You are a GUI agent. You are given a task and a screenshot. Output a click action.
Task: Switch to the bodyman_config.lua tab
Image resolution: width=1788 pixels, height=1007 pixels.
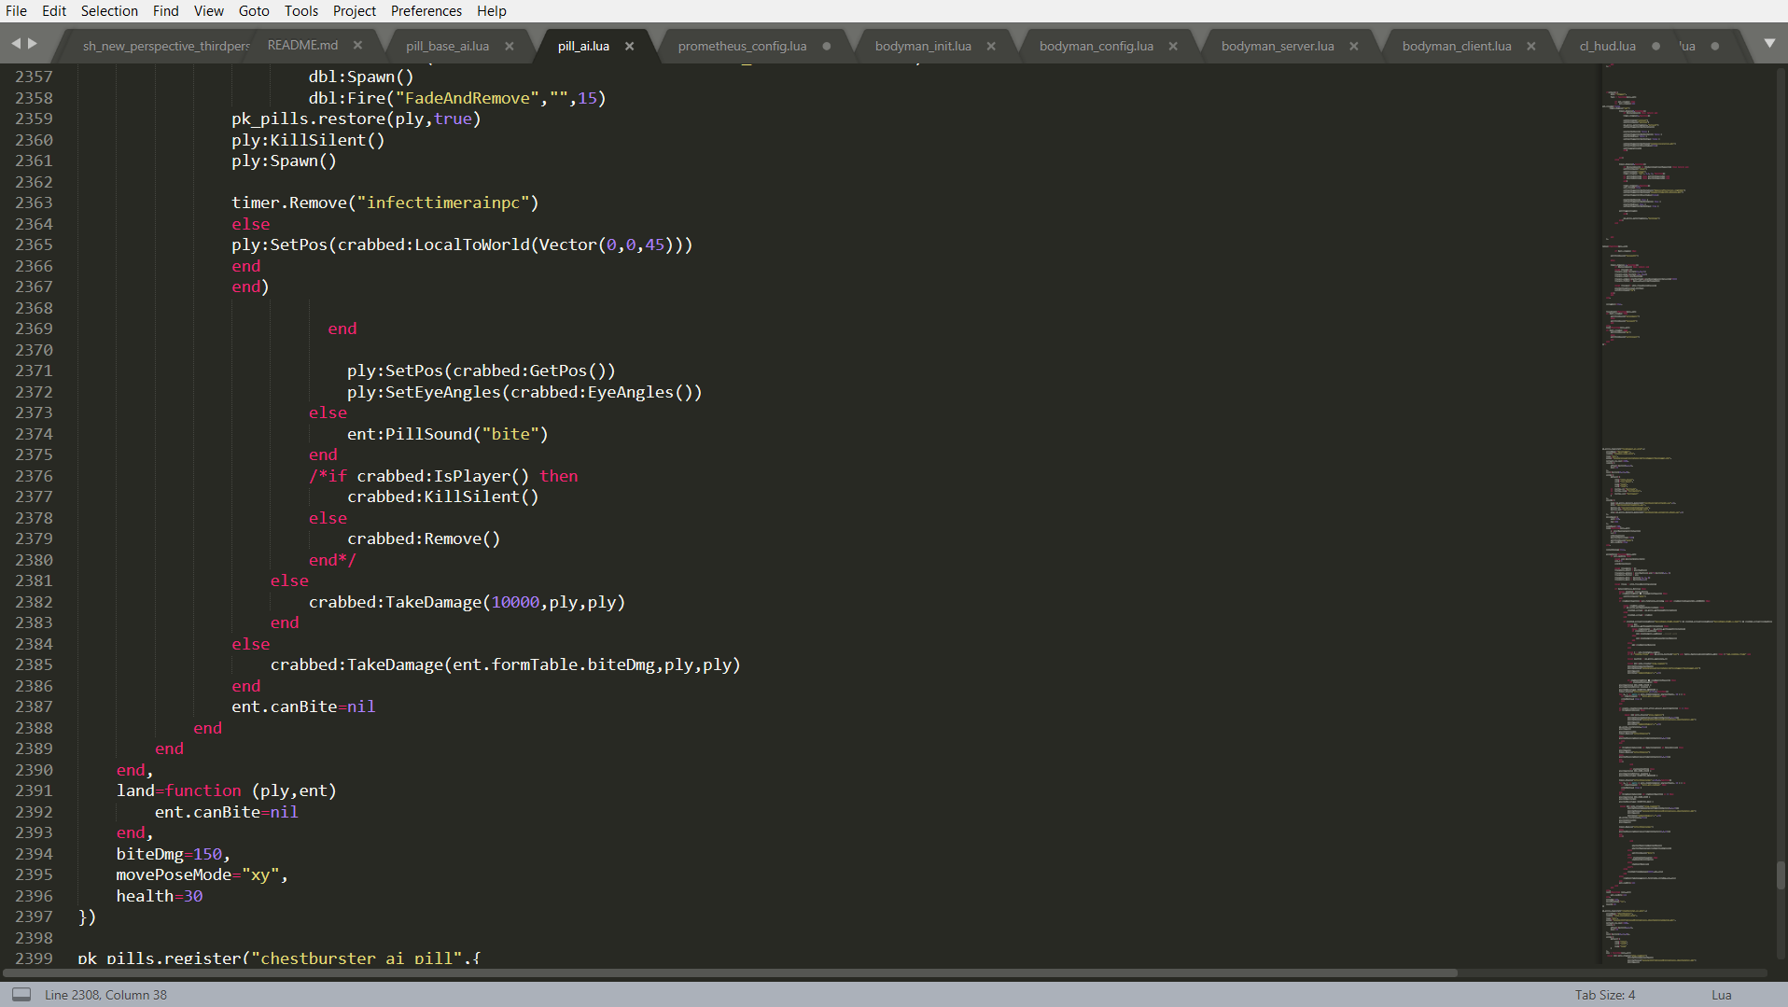pyautogui.click(x=1097, y=46)
